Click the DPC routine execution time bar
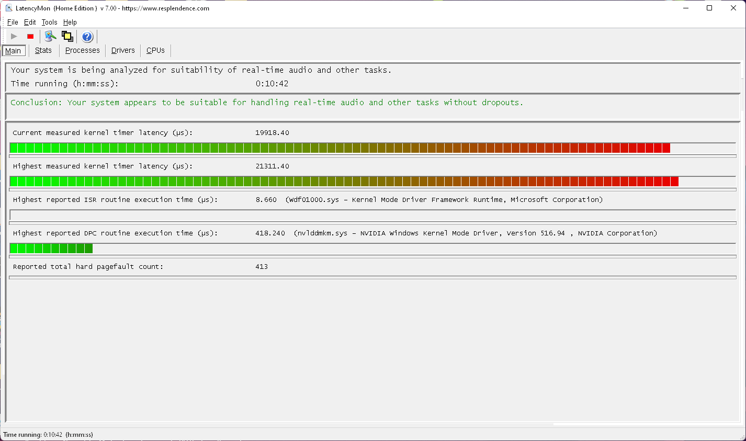The image size is (746, 441). point(372,248)
